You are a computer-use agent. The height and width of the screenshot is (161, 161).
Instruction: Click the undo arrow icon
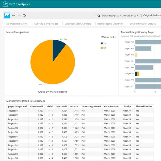[x=14, y=16]
